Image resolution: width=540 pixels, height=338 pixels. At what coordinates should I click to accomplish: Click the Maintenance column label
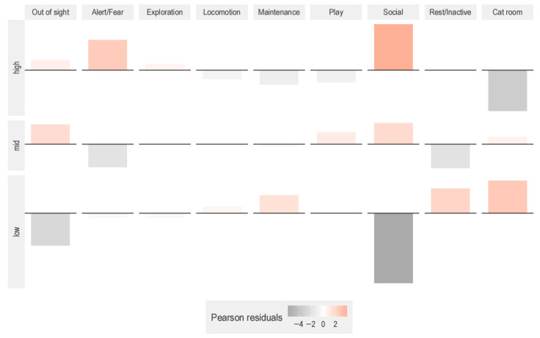click(279, 12)
